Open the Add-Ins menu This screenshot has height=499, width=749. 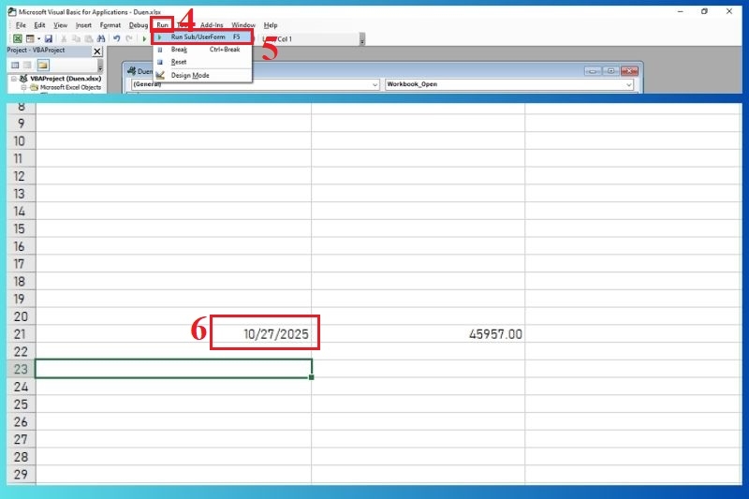tap(212, 25)
